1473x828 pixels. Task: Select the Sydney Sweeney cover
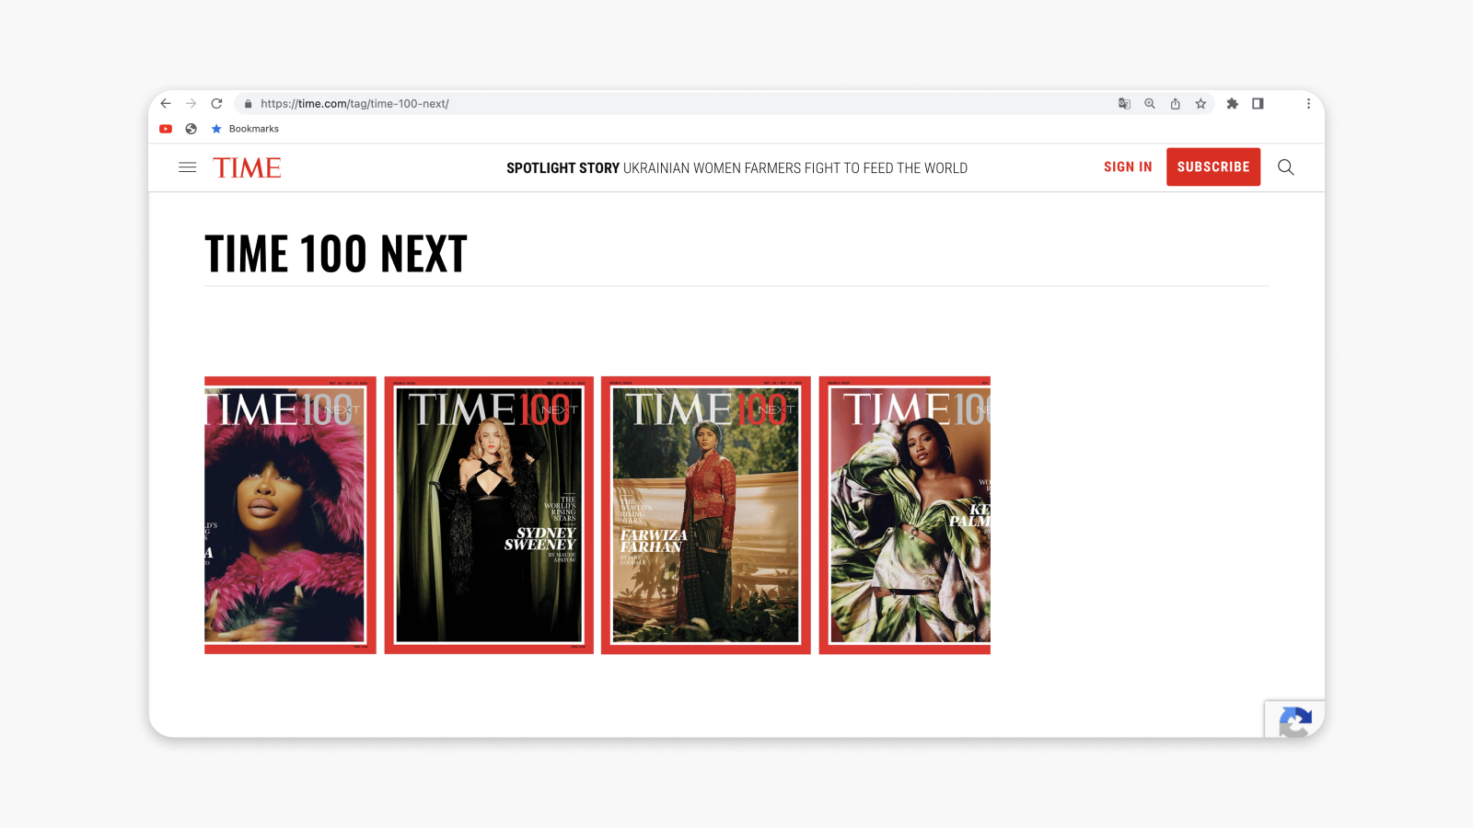click(x=489, y=515)
